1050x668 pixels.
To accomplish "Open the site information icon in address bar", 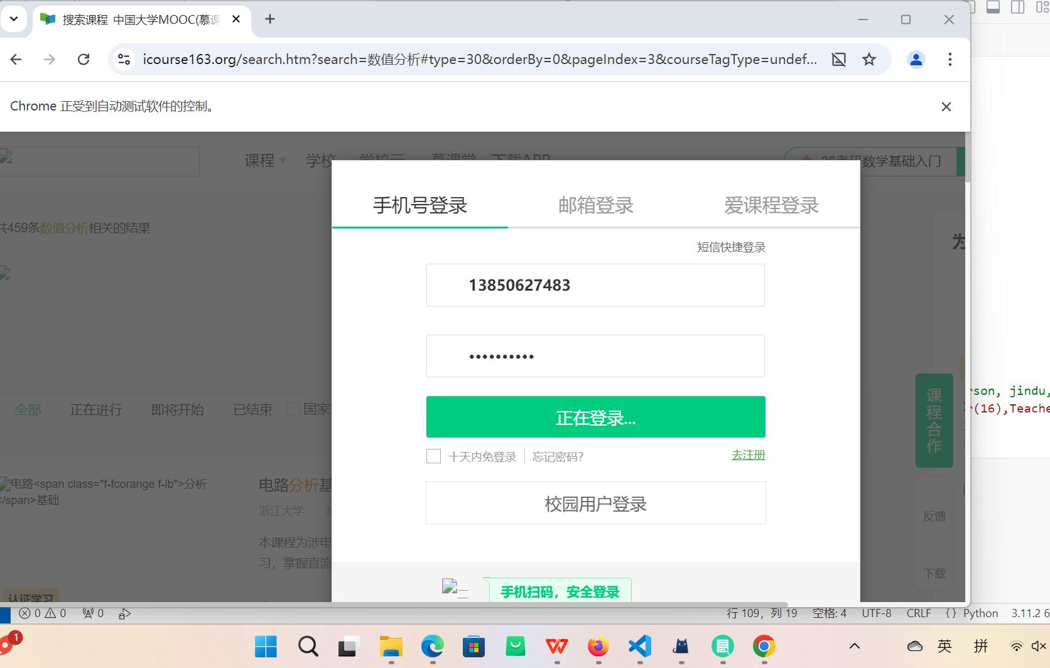I will [x=124, y=59].
